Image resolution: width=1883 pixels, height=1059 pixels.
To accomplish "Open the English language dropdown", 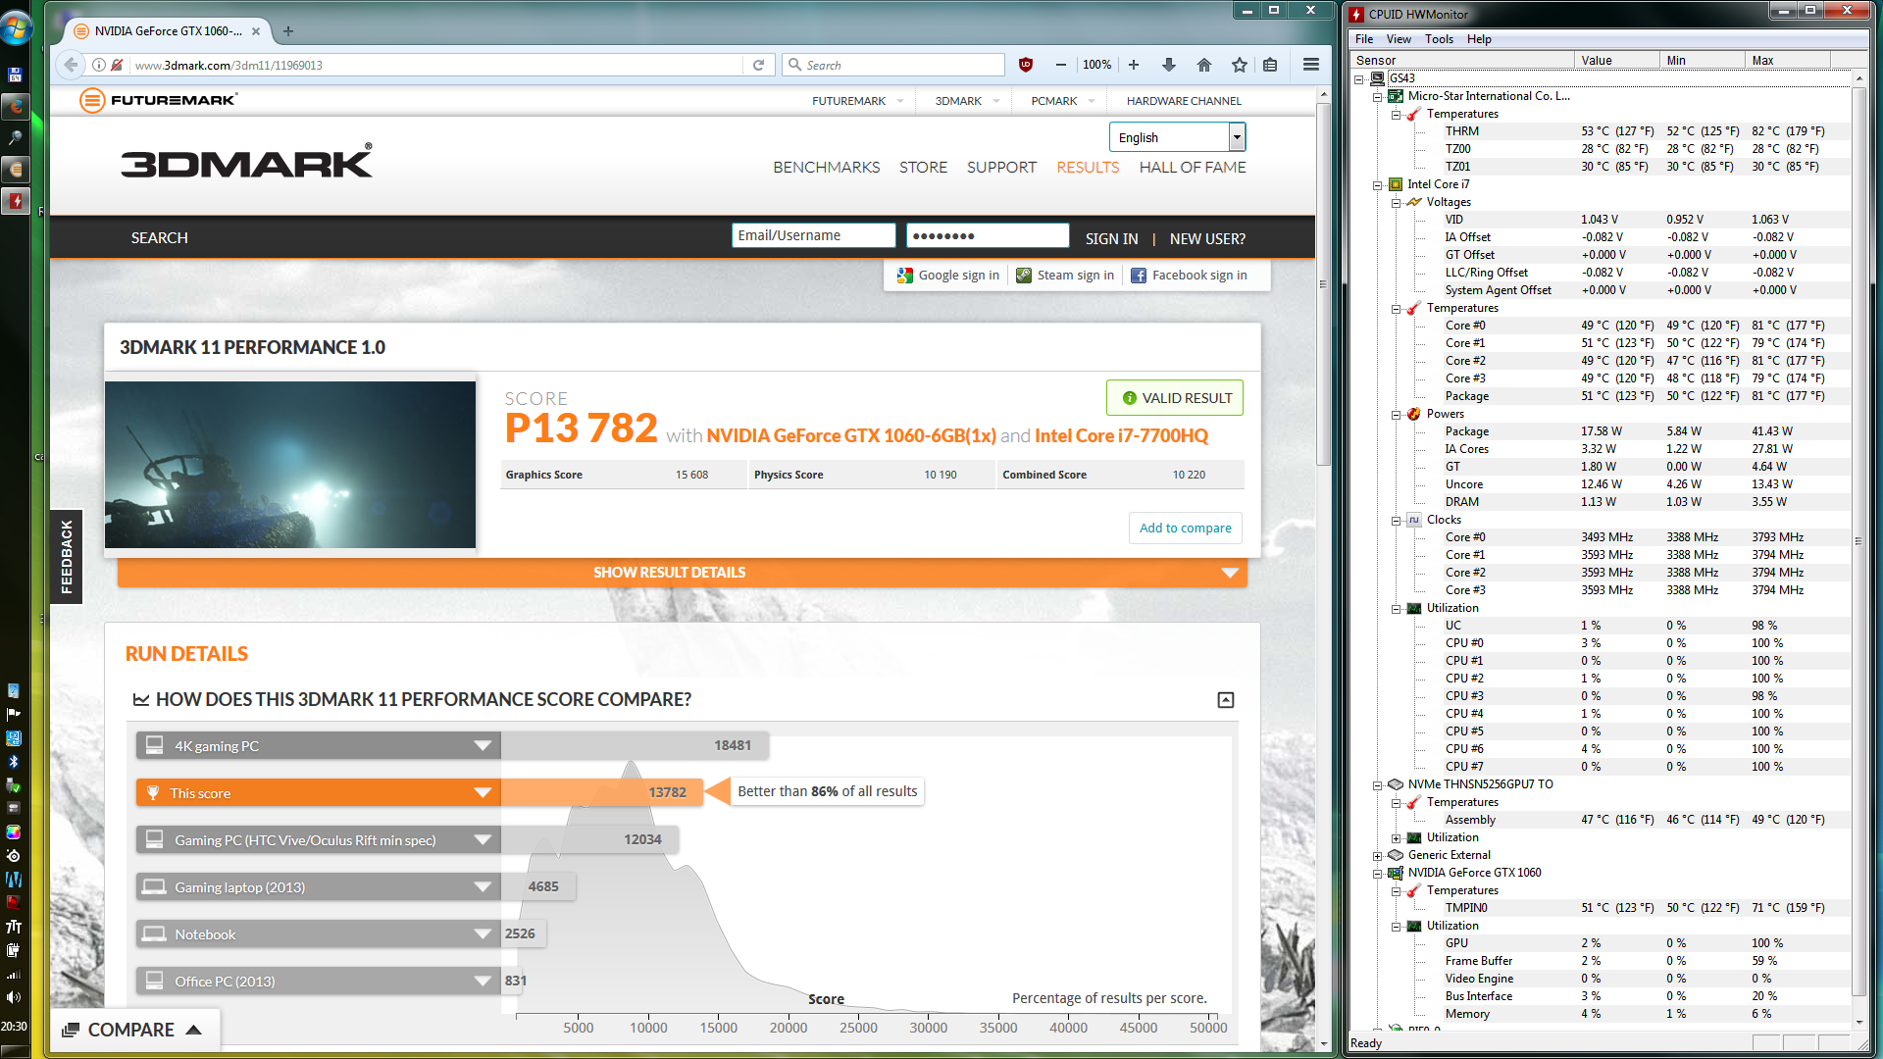I will [x=1177, y=137].
